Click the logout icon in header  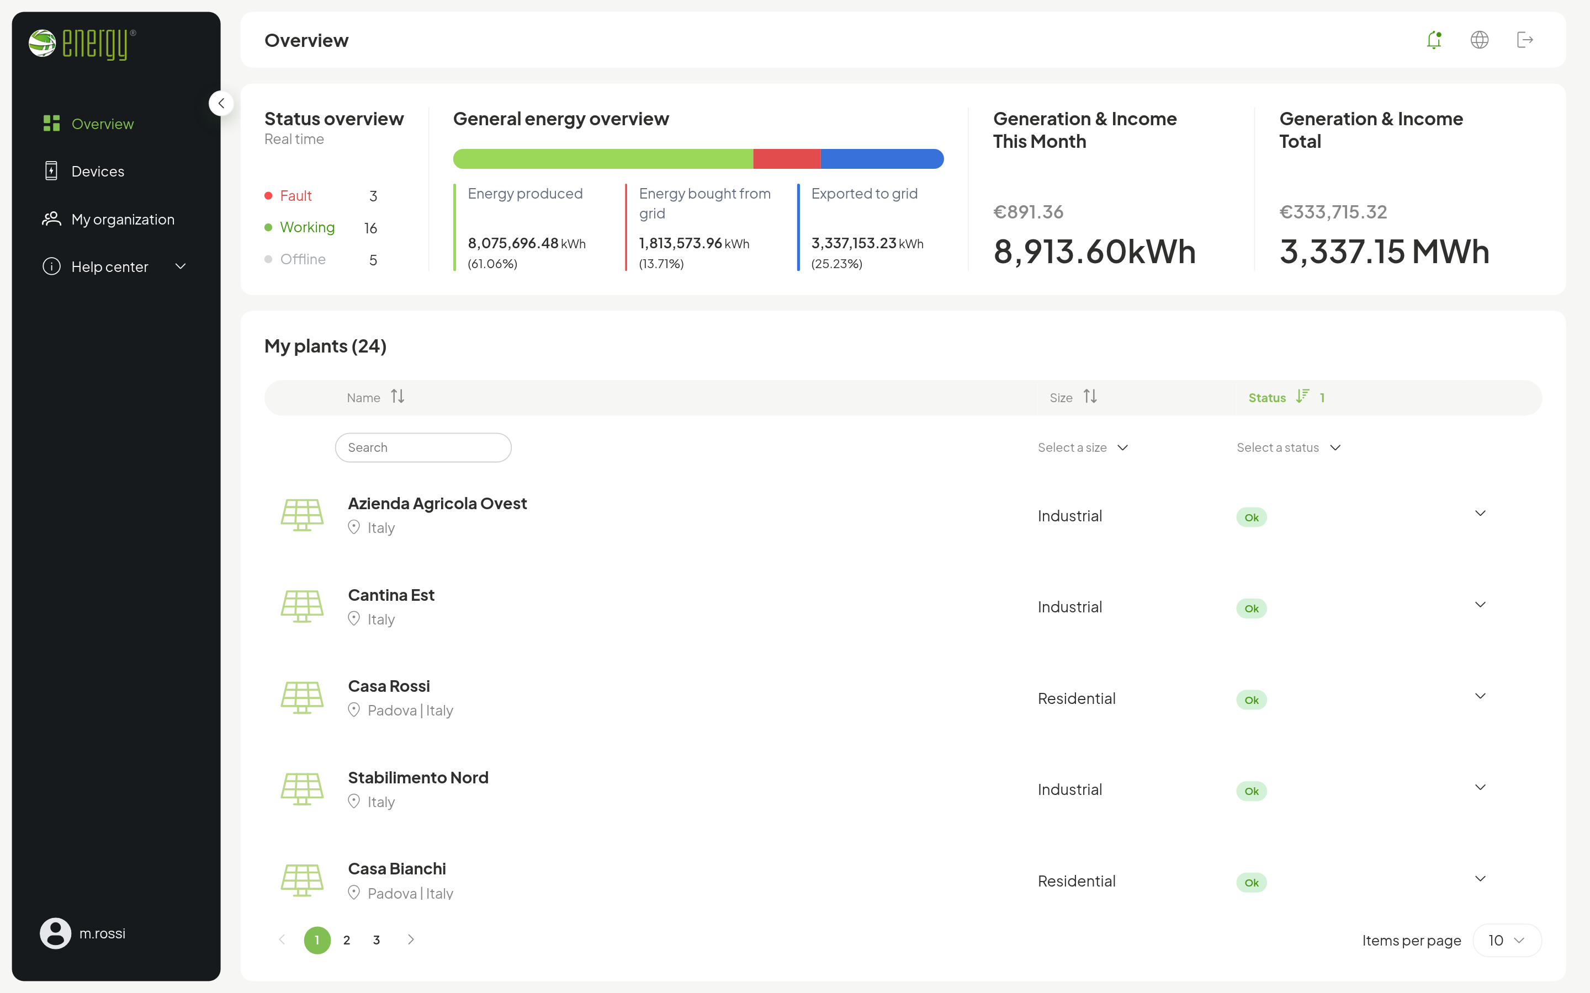tap(1524, 40)
